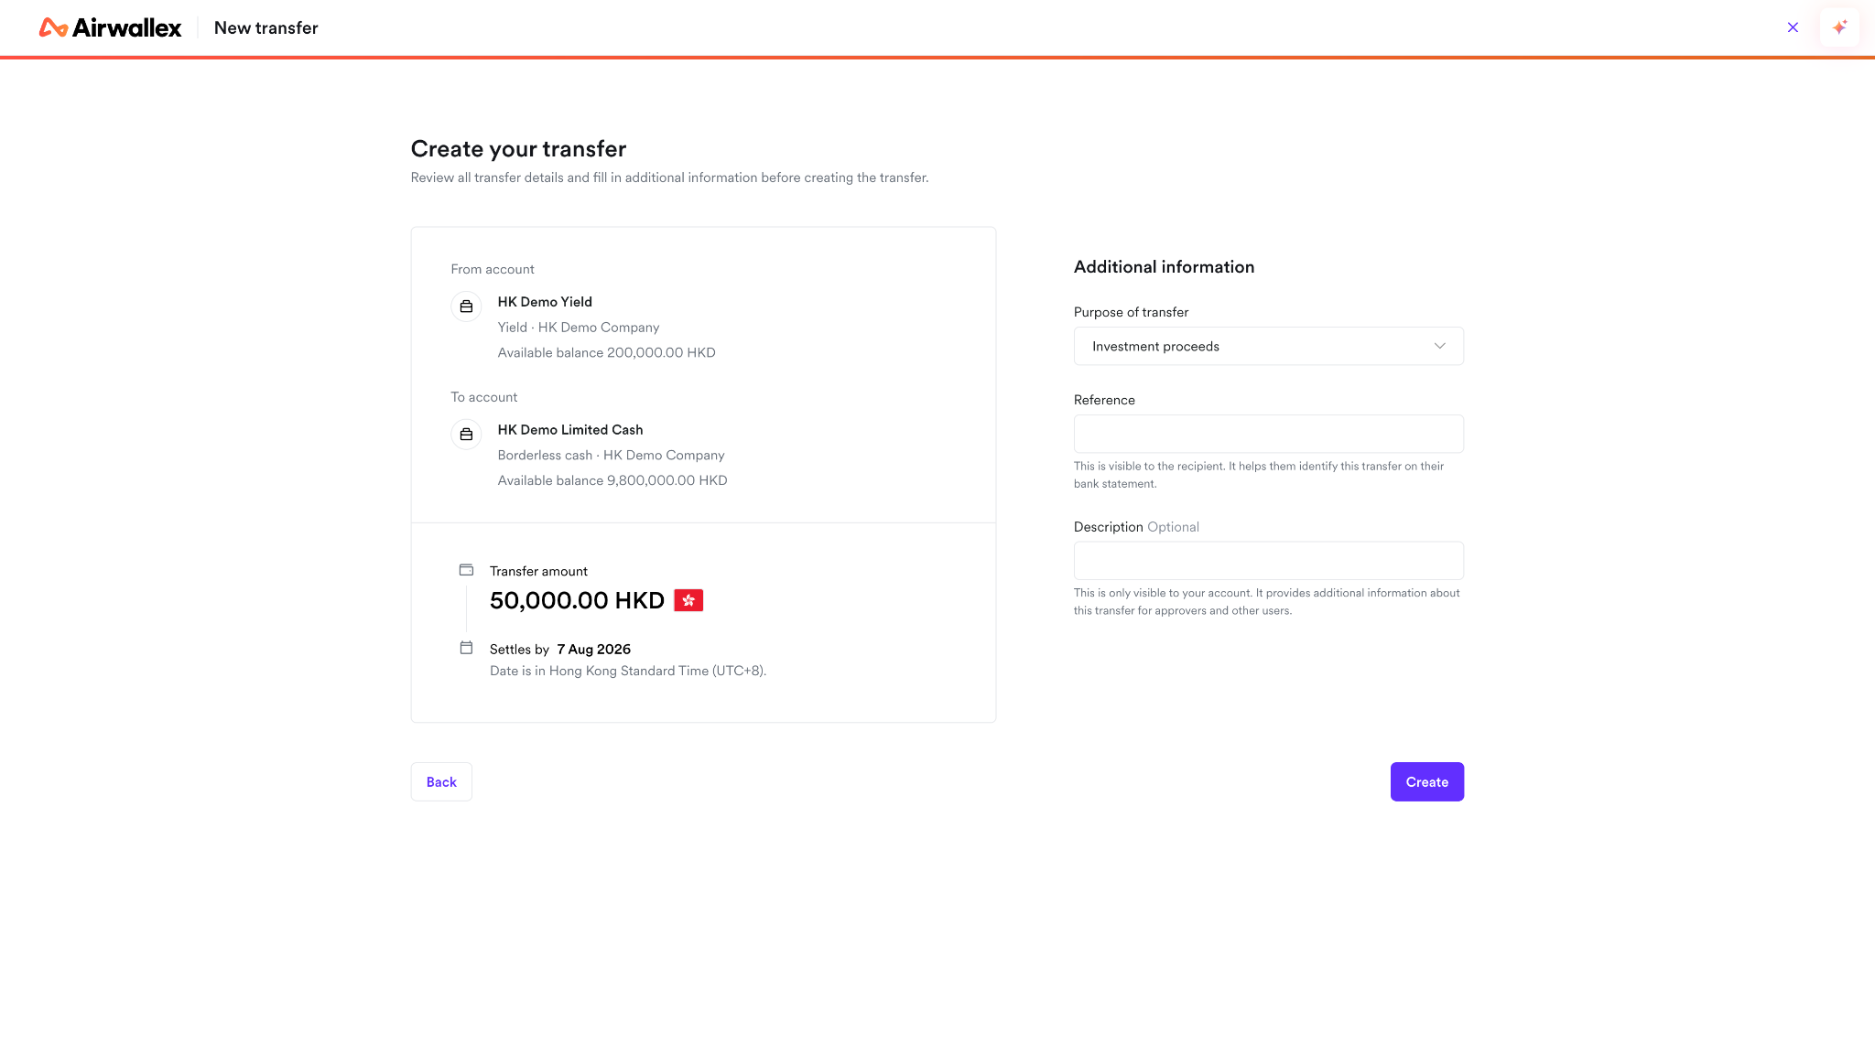Close the New transfer page
Image resolution: width=1875 pixels, height=1054 pixels.
1793,27
